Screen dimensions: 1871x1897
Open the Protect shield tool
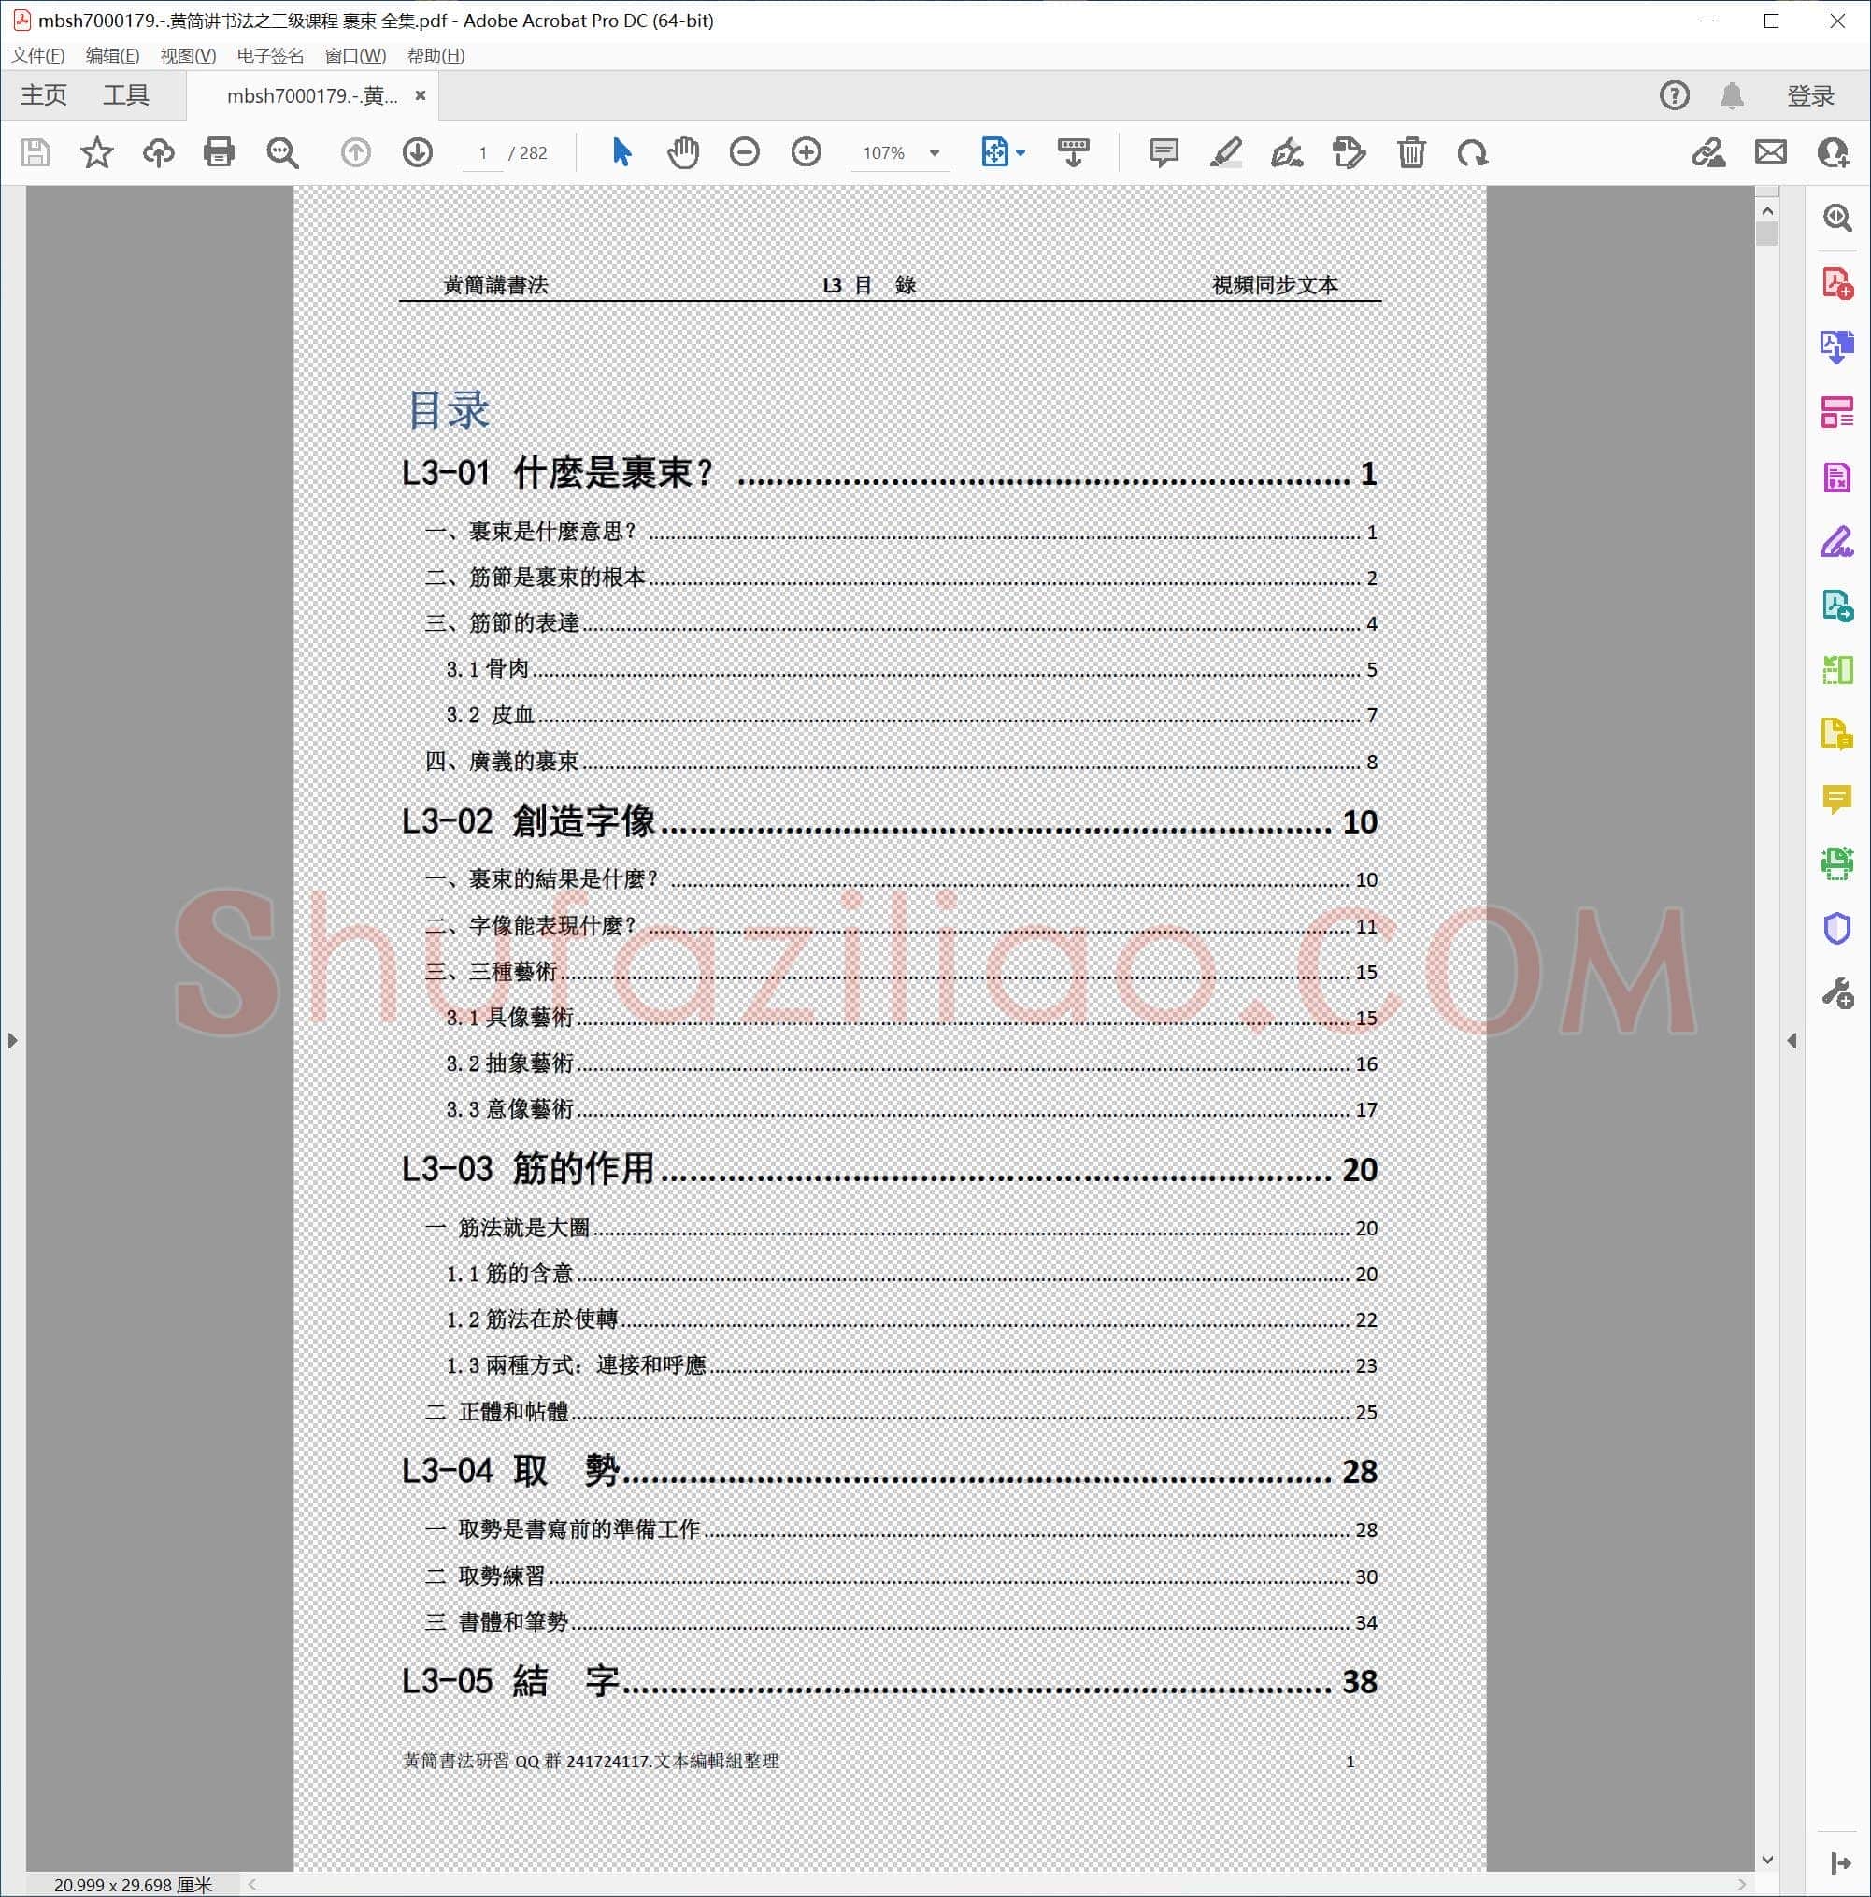point(1837,929)
